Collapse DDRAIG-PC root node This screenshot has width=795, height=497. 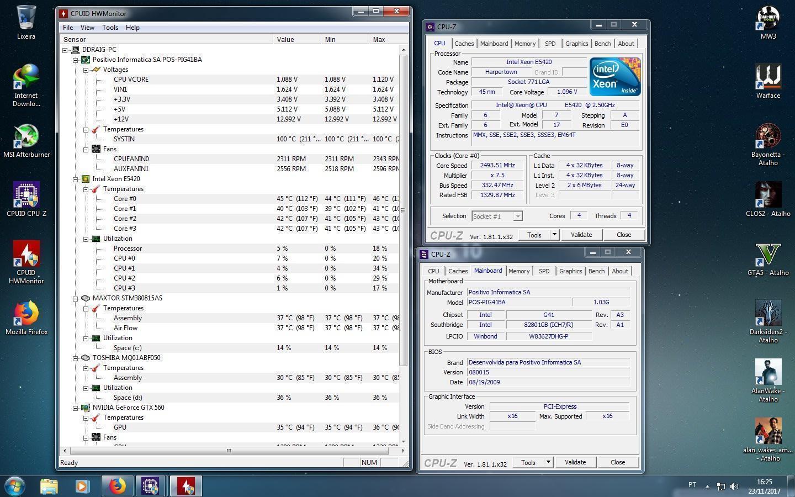[65, 50]
